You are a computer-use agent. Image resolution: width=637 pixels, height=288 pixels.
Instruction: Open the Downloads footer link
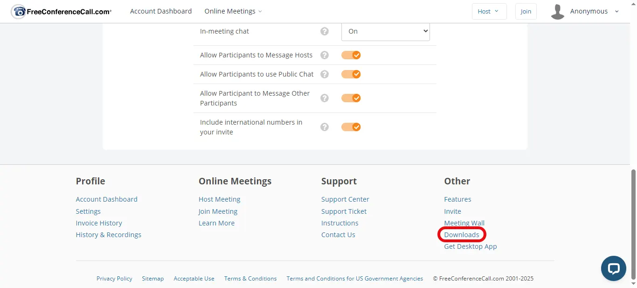coord(461,235)
